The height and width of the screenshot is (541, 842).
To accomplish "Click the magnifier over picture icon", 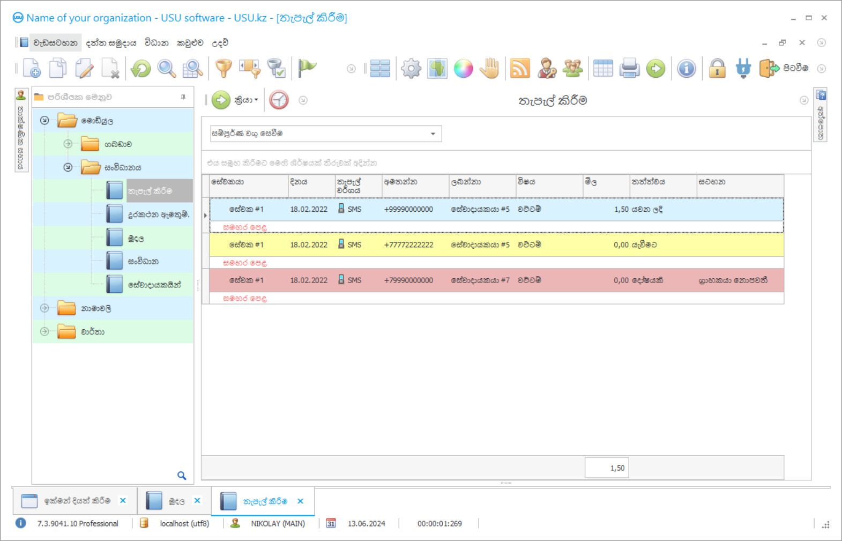I will [192, 69].
